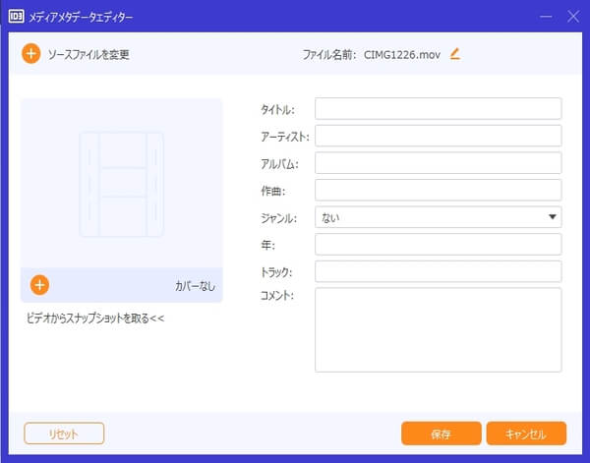Expand ビデオからスナップショットを取る section
This screenshot has height=463, width=590.
(95, 318)
